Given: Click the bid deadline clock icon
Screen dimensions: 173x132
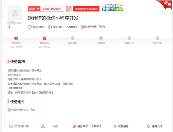Looking at the screenshot, I should (x=30, y=27).
